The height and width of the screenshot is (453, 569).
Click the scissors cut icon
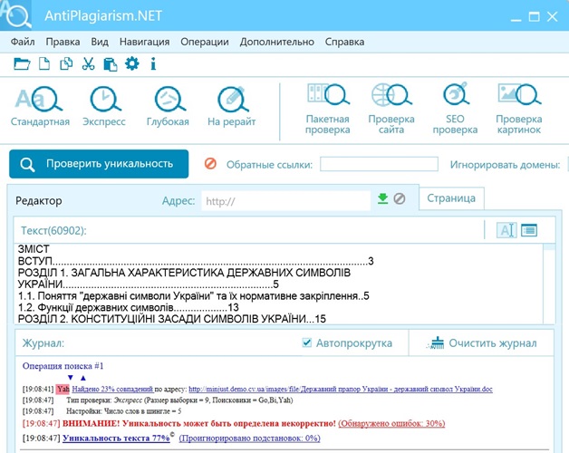tap(88, 64)
